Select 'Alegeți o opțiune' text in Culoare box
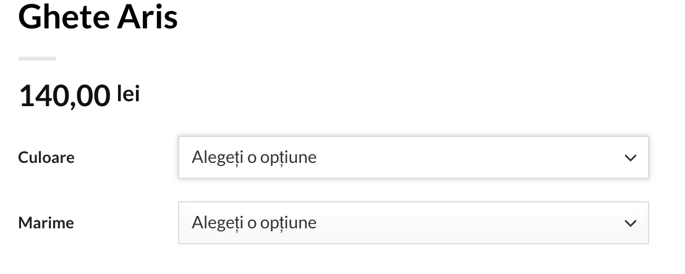Screen dimensions: 685x274 254,157
